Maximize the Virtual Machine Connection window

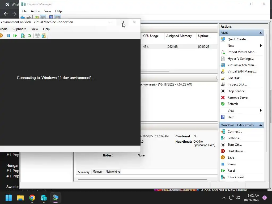click(122, 22)
